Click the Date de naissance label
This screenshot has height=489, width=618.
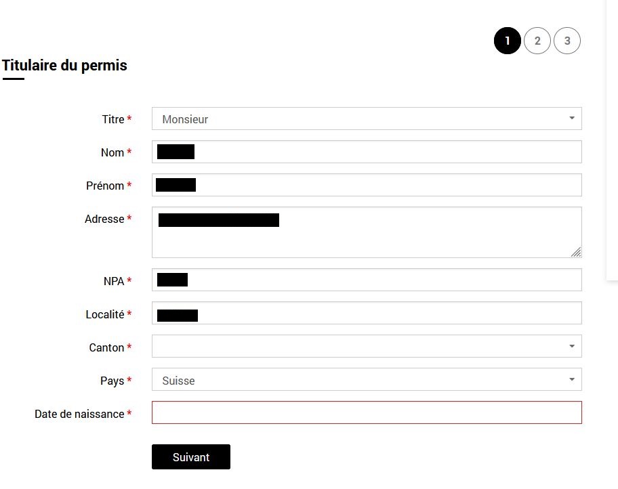click(79, 414)
